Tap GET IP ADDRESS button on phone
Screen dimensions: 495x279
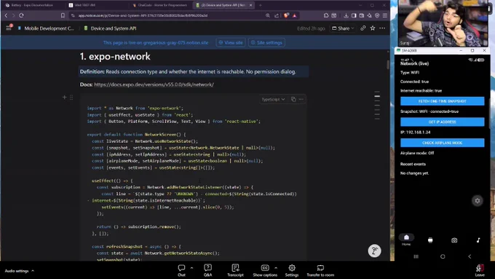point(443,122)
